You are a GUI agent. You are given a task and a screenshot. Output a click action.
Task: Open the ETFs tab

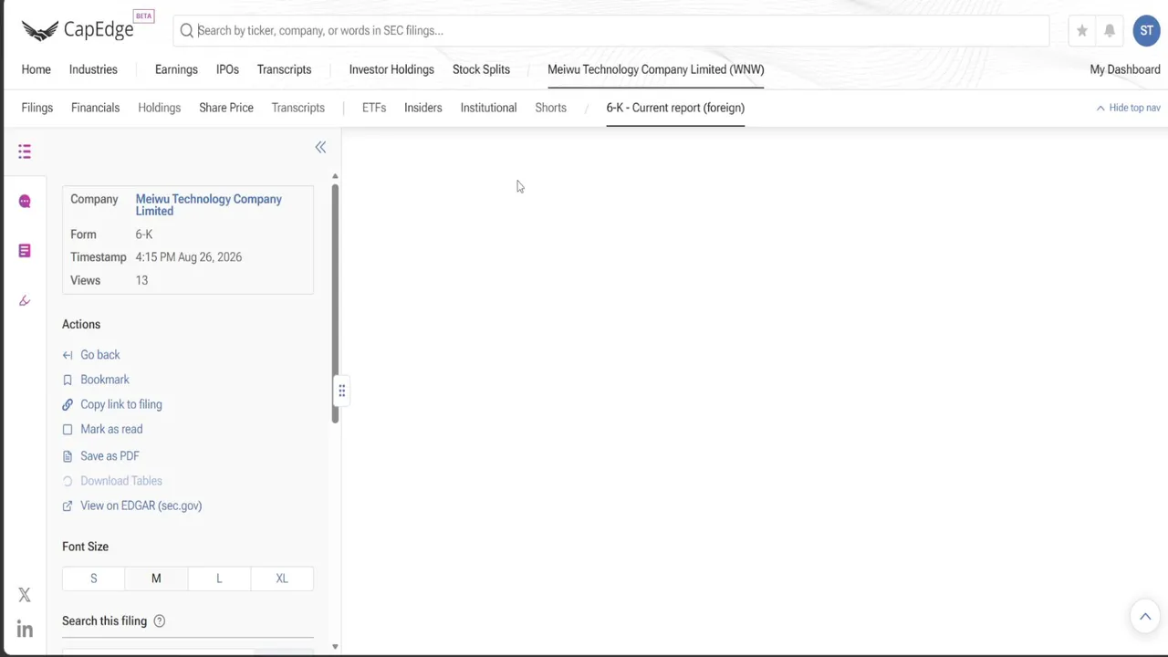coord(374,108)
